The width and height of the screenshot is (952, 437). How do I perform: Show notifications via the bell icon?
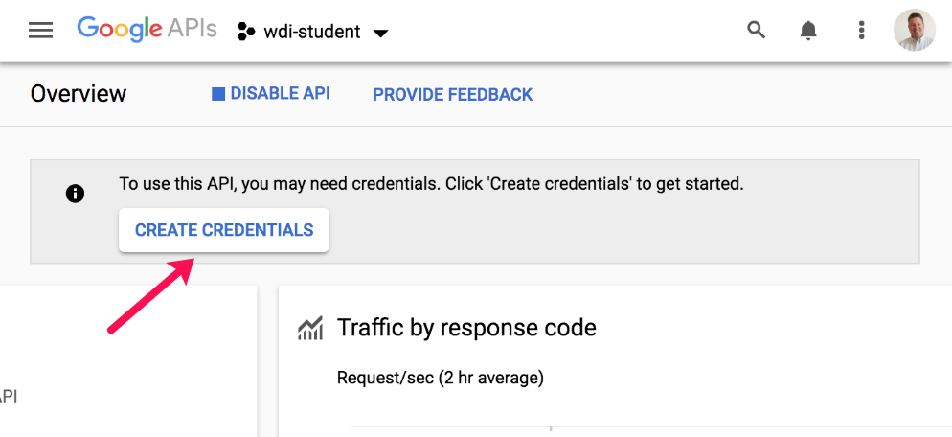[808, 31]
